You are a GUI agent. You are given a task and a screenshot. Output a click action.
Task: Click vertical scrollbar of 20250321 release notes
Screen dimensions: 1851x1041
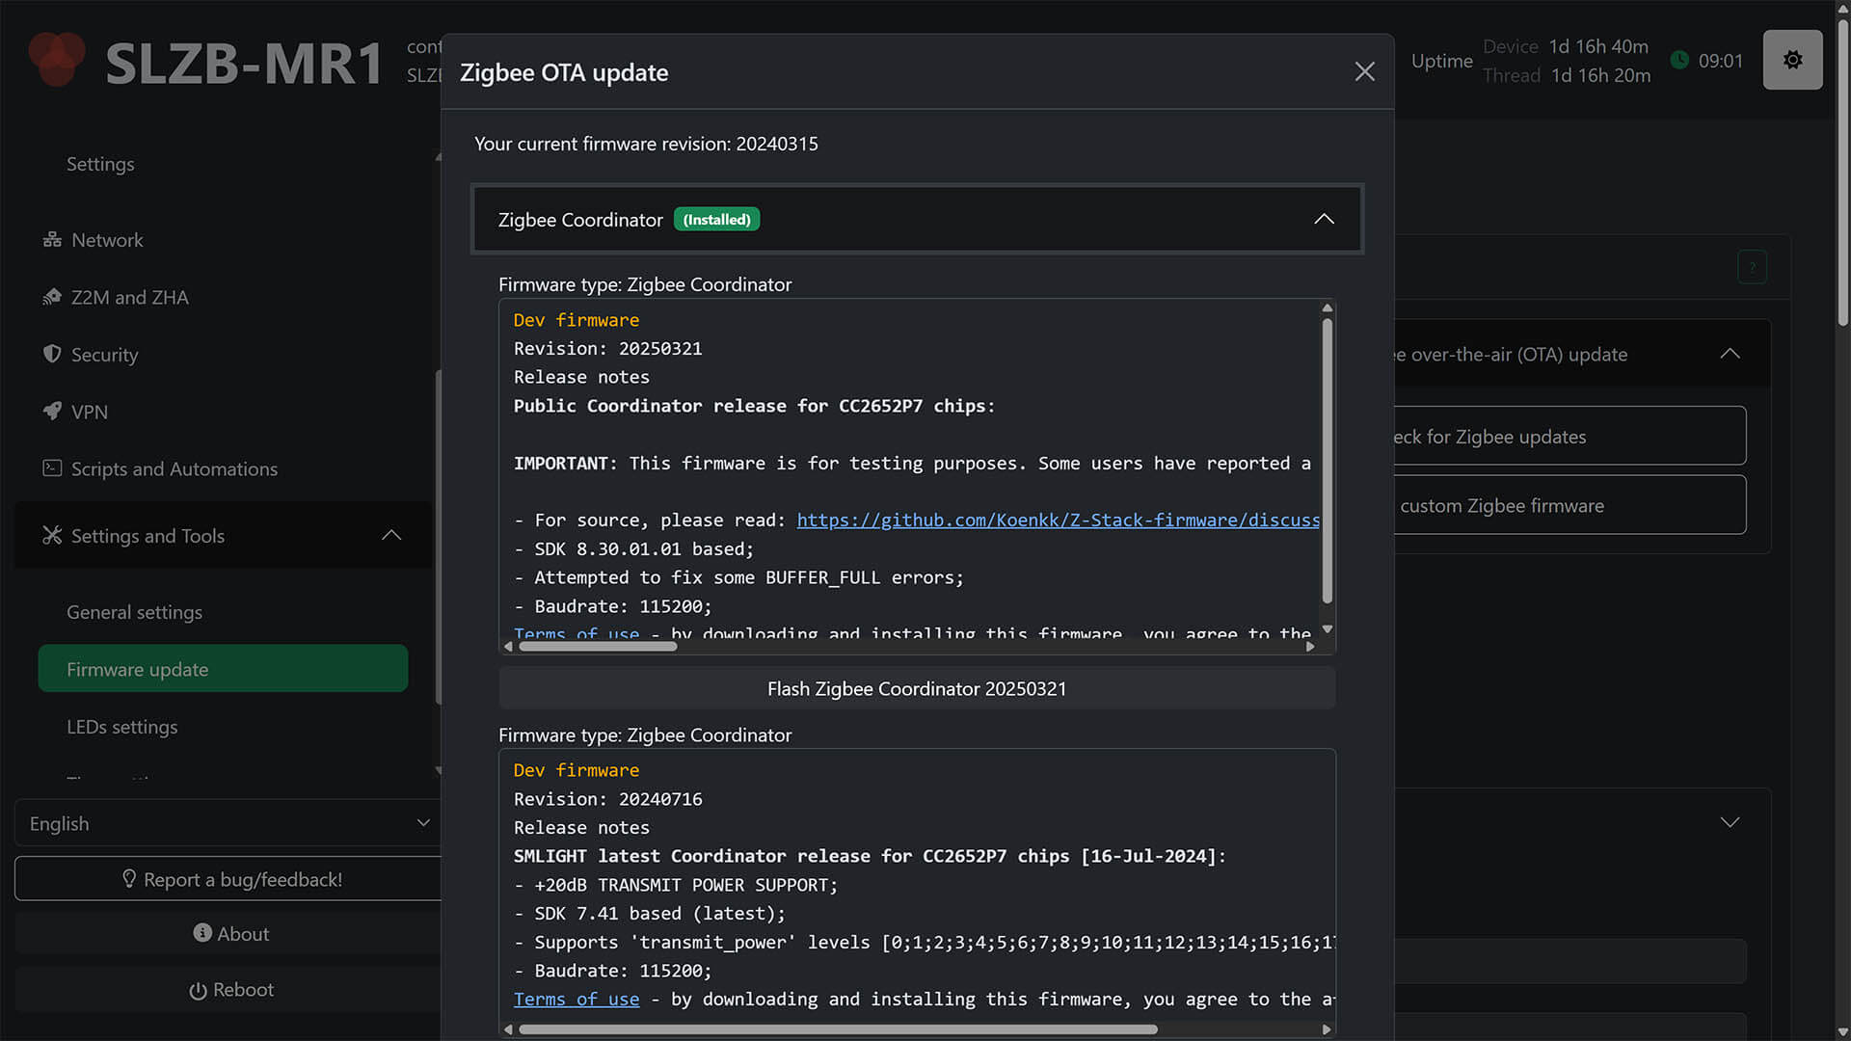point(1328,461)
